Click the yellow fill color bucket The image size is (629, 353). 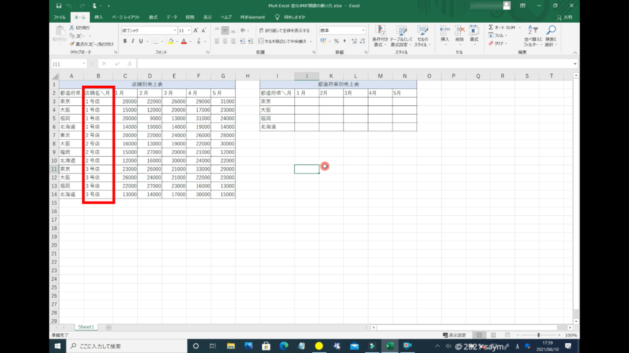click(x=170, y=42)
